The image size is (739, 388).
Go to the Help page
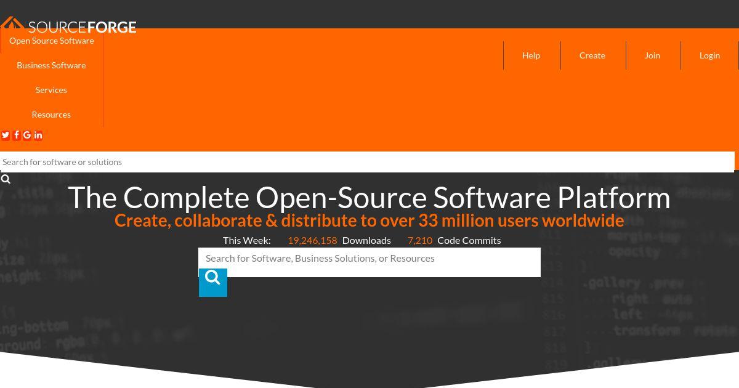click(531, 55)
